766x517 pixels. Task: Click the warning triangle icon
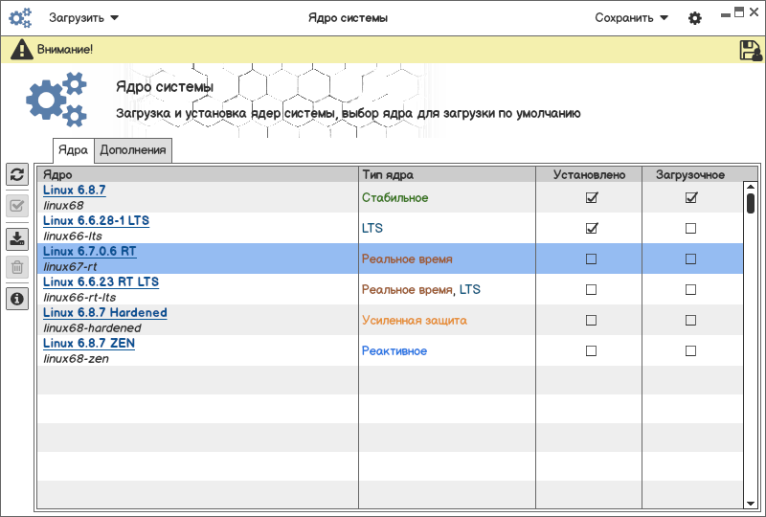[21, 50]
